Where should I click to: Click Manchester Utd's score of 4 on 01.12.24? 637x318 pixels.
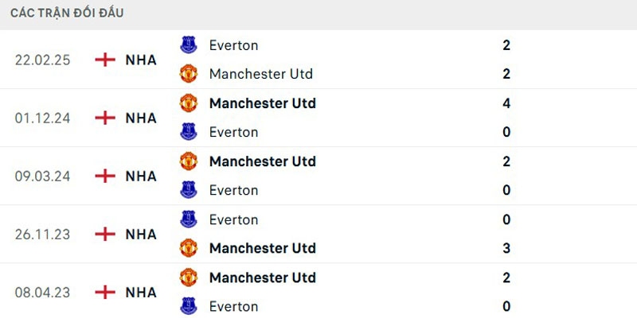point(506,103)
